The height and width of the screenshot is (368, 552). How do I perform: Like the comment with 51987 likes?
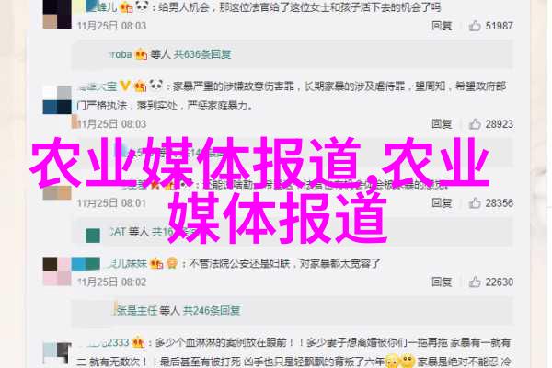(x=475, y=26)
